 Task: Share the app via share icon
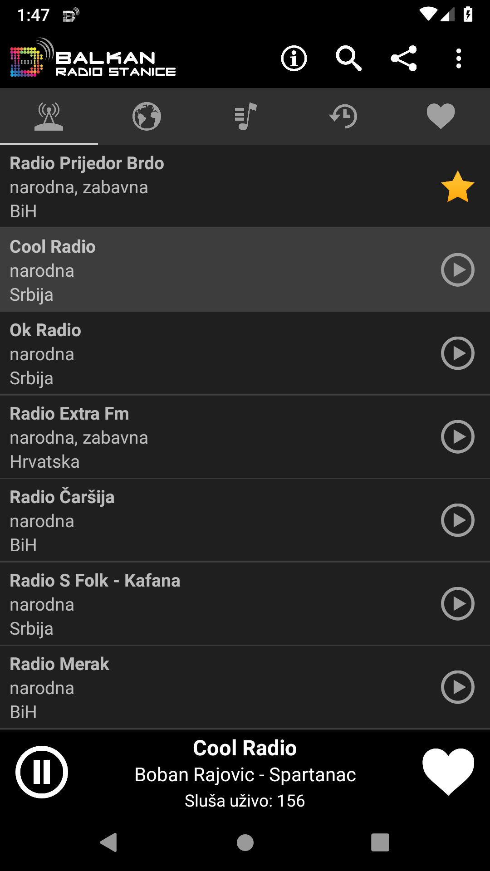403,59
